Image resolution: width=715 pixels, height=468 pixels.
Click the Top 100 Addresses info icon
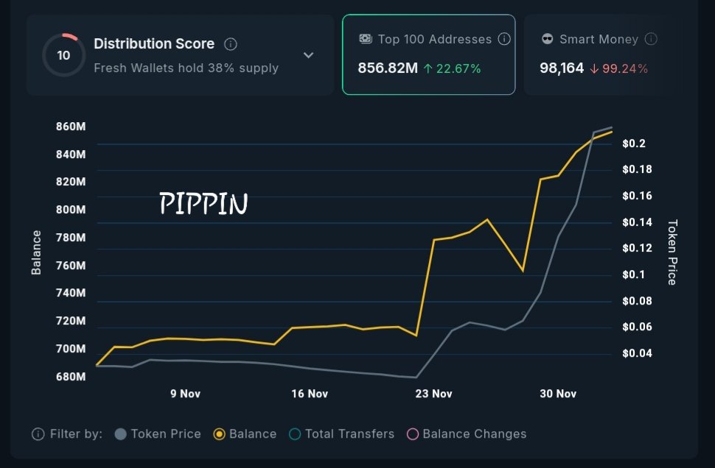click(x=504, y=39)
